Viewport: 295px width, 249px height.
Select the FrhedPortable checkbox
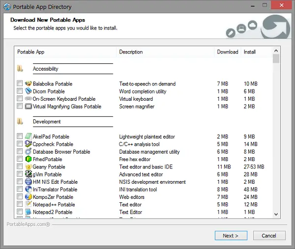tap(20, 160)
